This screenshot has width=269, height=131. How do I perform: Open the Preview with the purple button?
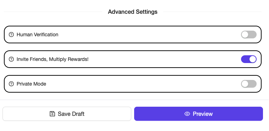click(x=199, y=114)
